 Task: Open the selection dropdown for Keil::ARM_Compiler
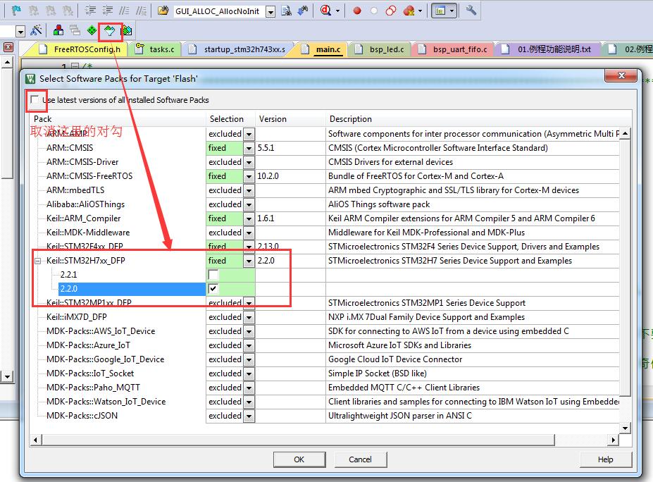pyautogui.click(x=249, y=218)
